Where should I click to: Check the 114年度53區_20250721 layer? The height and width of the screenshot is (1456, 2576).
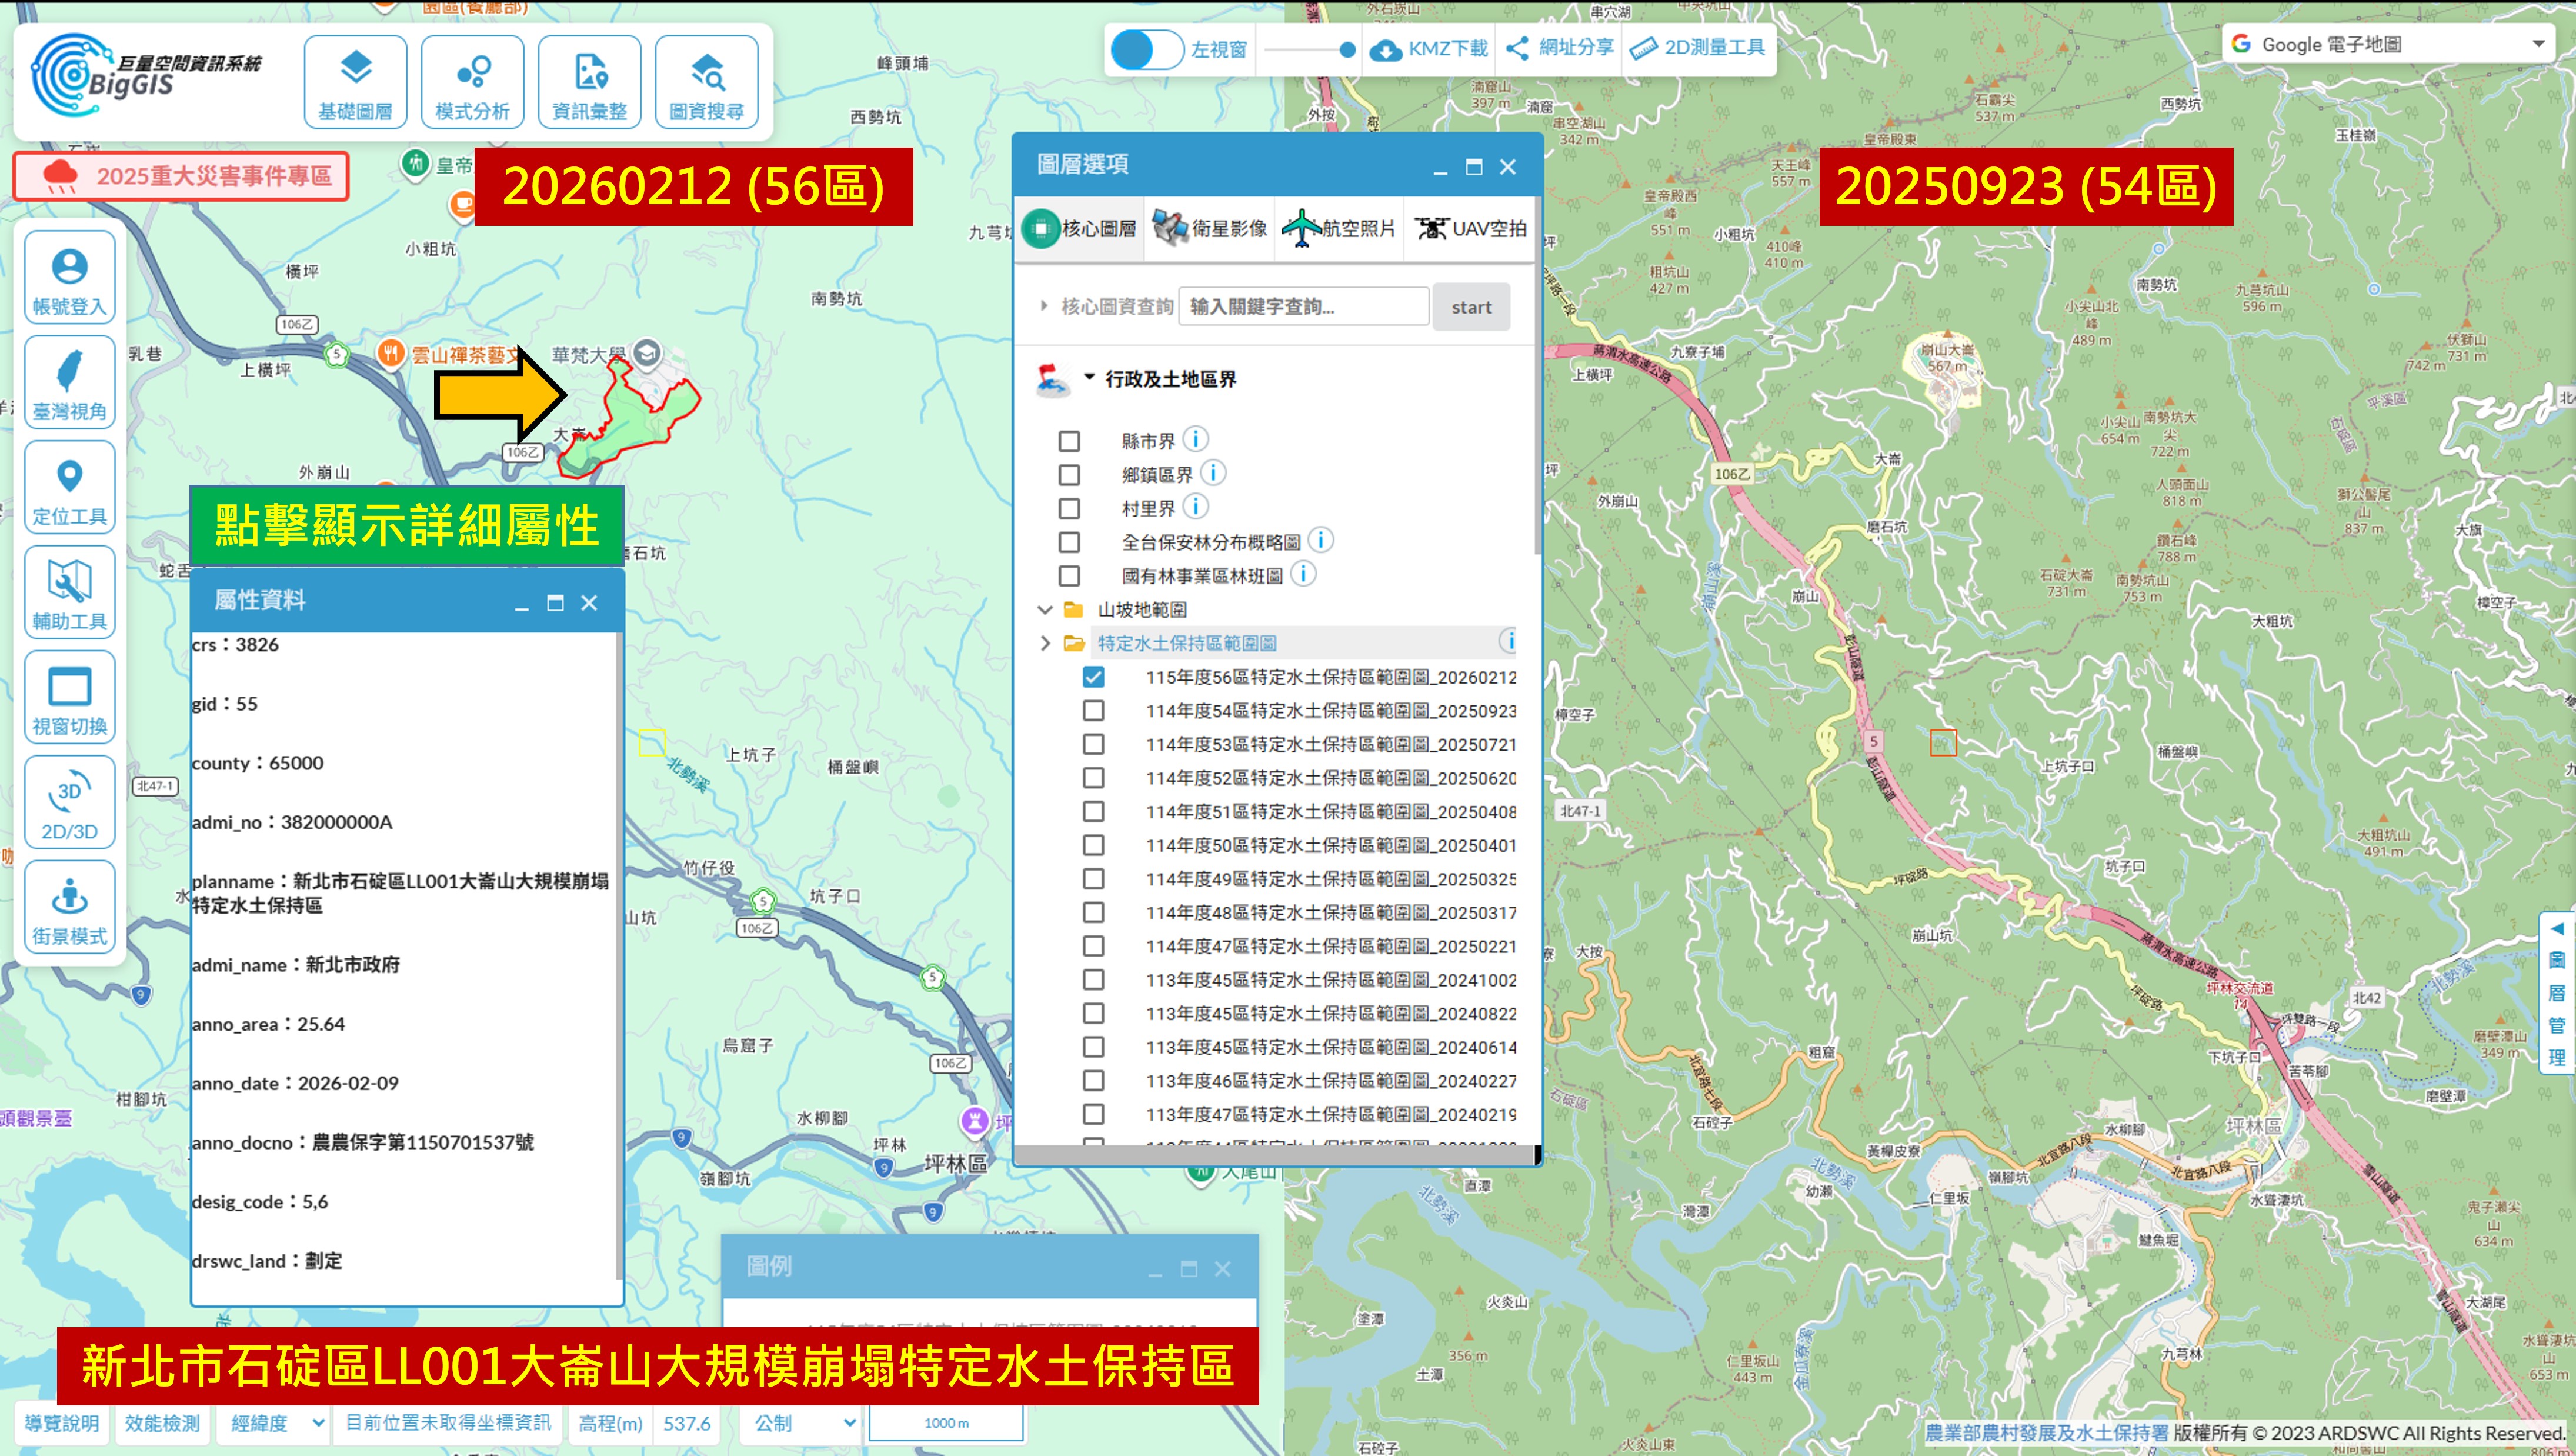1093,744
